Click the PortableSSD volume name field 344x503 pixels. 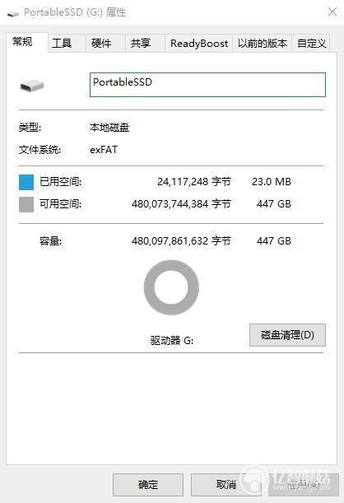coord(207,85)
